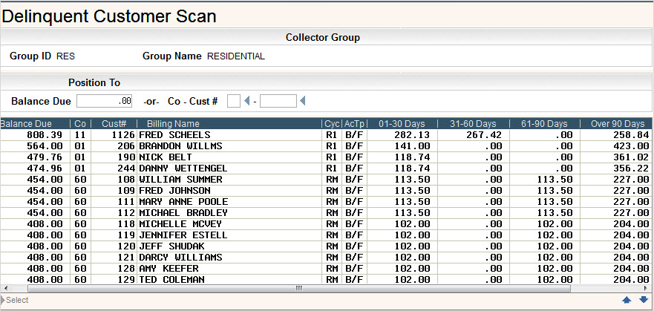Select the FRED SCHEELS row
The image size is (654, 311).
point(325,134)
